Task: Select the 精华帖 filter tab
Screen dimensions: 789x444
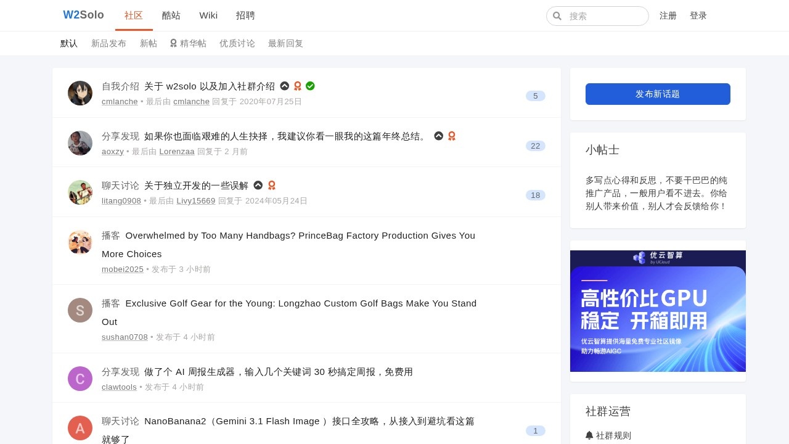Action: pyautogui.click(x=188, y=43)
